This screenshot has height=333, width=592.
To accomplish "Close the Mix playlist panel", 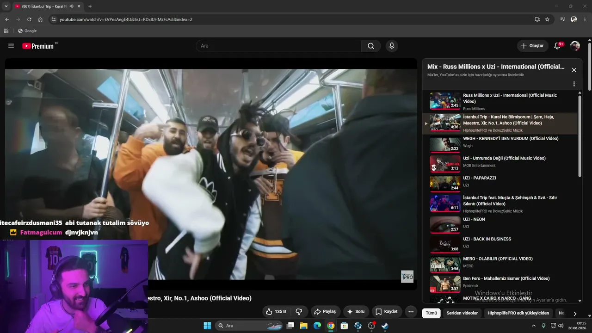I will click(574, 70).
